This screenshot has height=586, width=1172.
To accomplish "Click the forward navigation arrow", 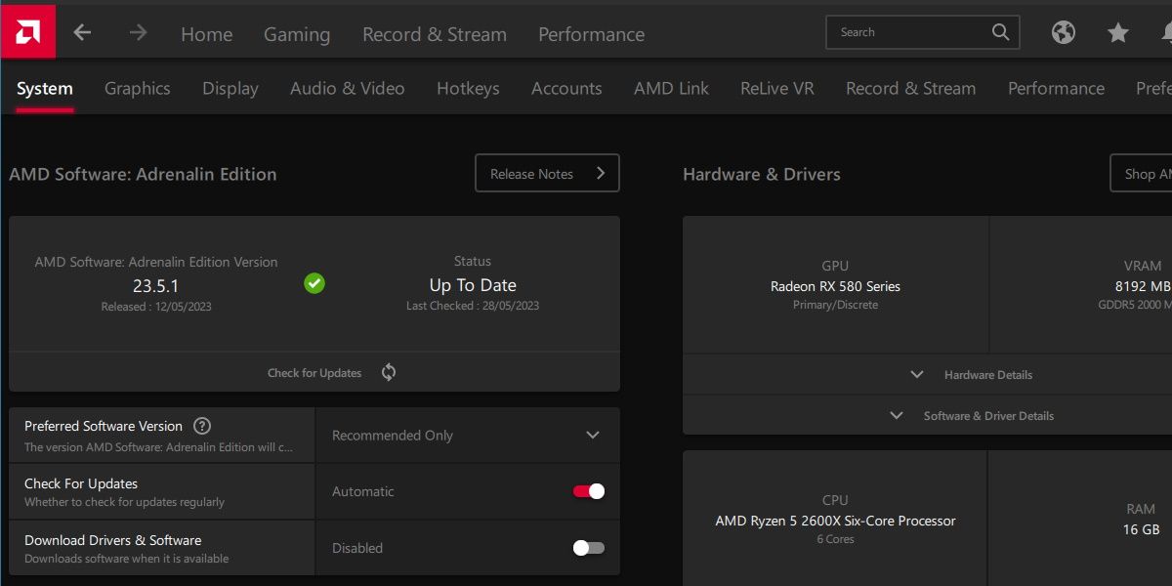I will (138, 32).
